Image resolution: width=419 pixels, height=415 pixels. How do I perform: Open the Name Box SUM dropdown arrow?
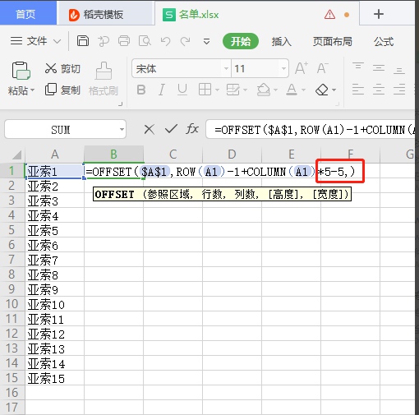pos(122,129)
